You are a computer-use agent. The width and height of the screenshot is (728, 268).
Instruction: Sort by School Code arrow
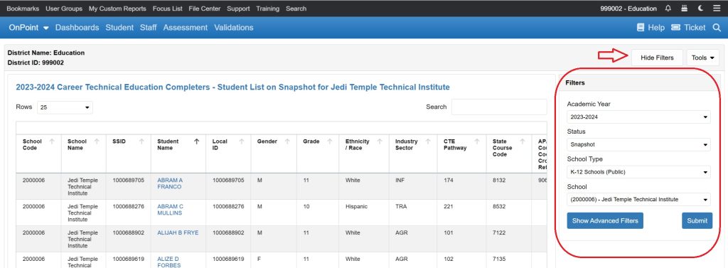[x=51, y=141]
